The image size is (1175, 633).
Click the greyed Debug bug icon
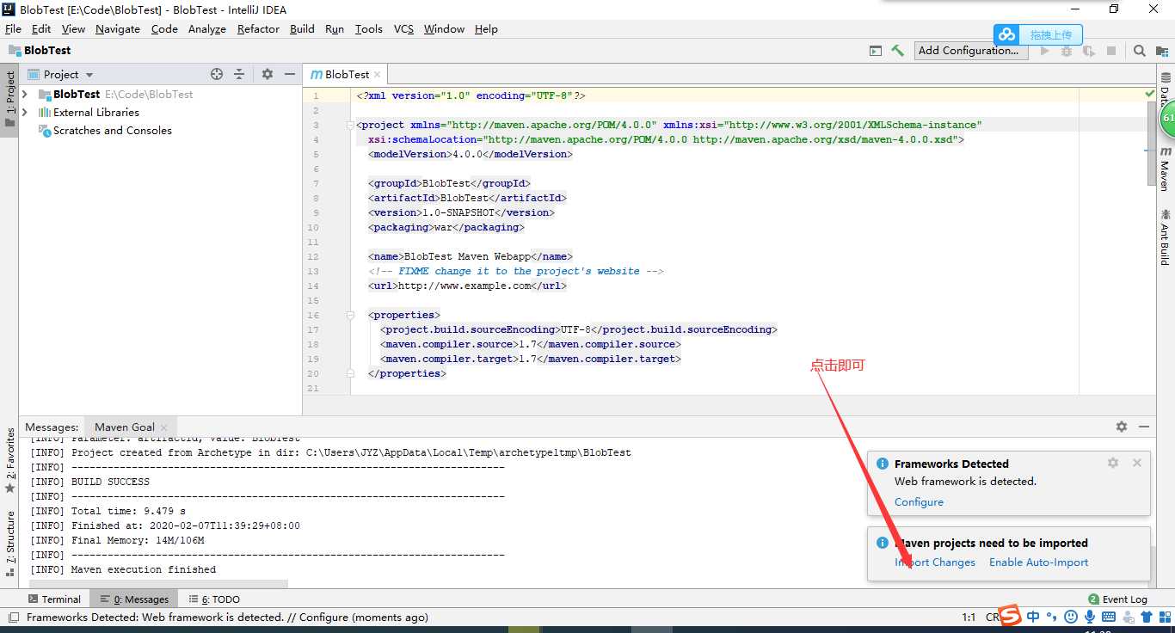point(1067,51)
